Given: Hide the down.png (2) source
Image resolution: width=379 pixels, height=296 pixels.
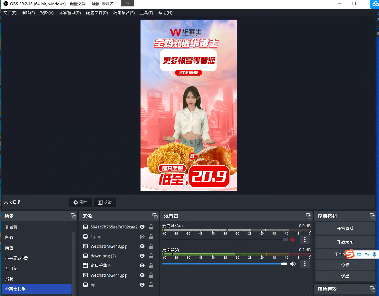Looking at the screenshot, I should point(142,256).
